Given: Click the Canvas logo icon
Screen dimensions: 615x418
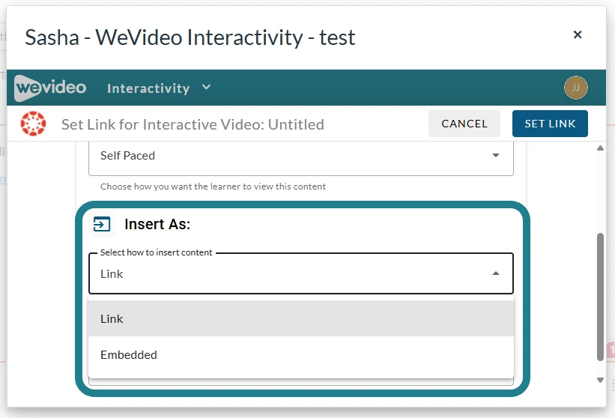Looking at the screenshot, I should click(34, 124).
